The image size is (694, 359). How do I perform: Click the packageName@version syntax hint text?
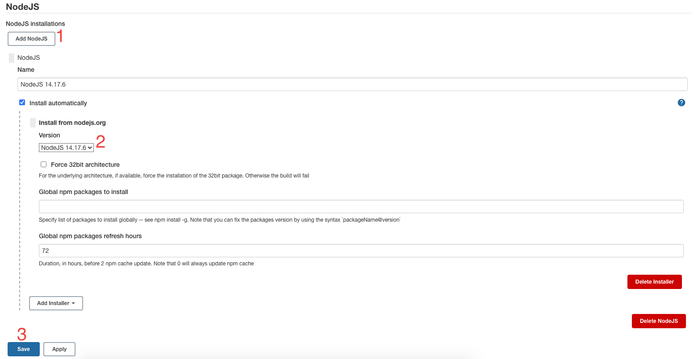[x=219, y=220]
